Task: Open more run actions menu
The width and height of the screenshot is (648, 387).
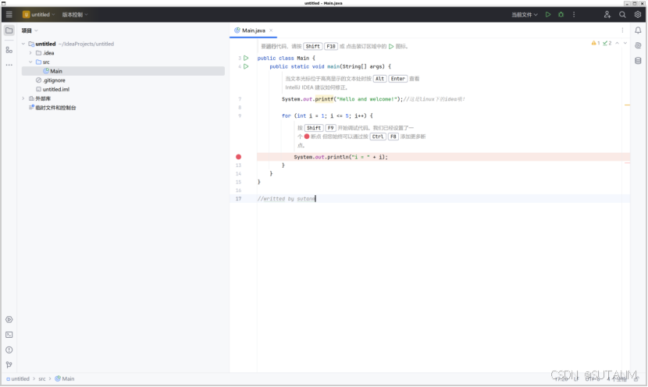Action: [574, 15]
